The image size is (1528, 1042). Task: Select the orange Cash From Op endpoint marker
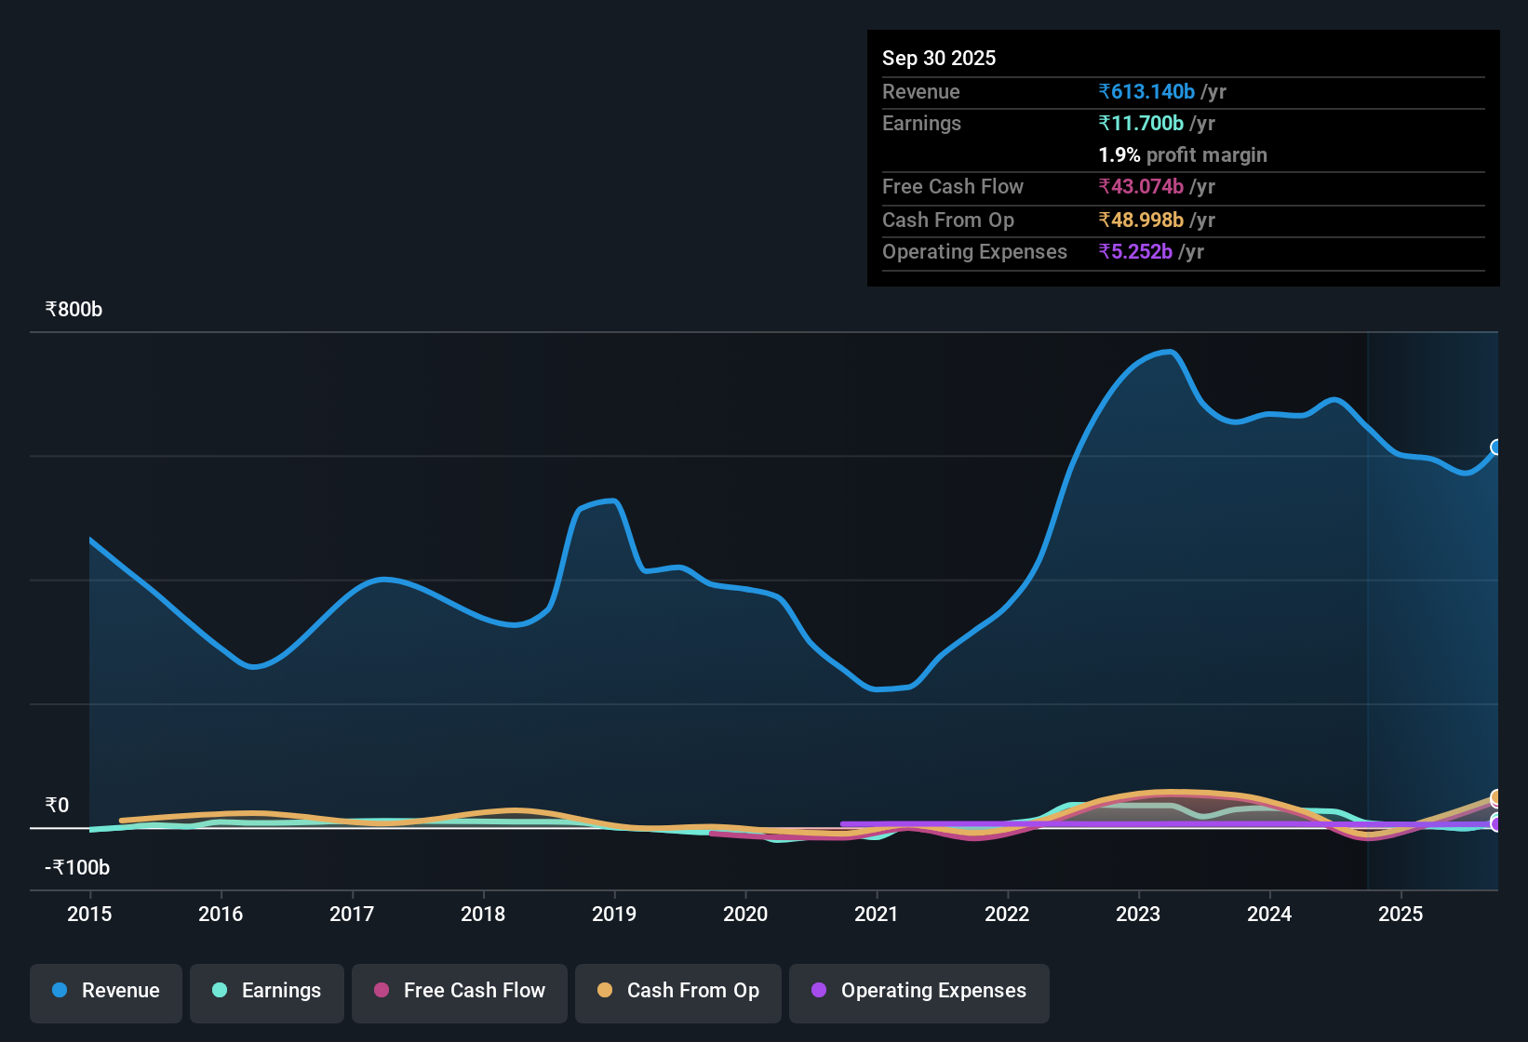1495,798
